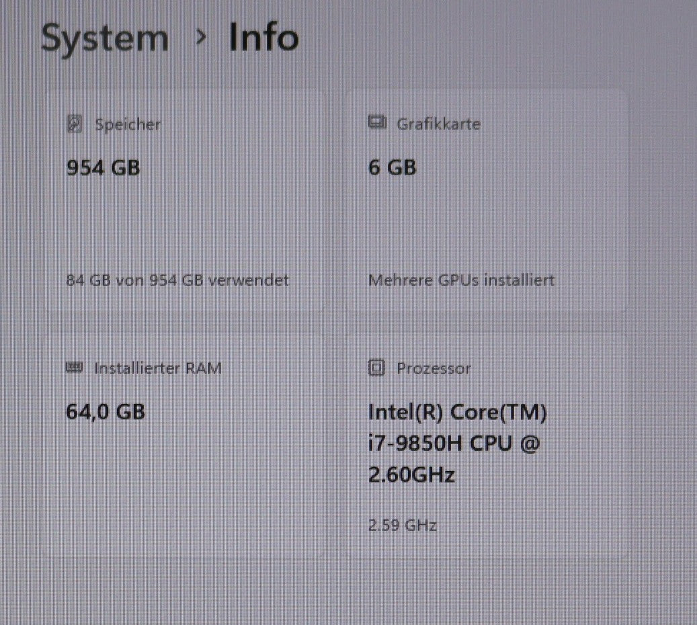Click the 2.59 GHz processor speed text

402,525
